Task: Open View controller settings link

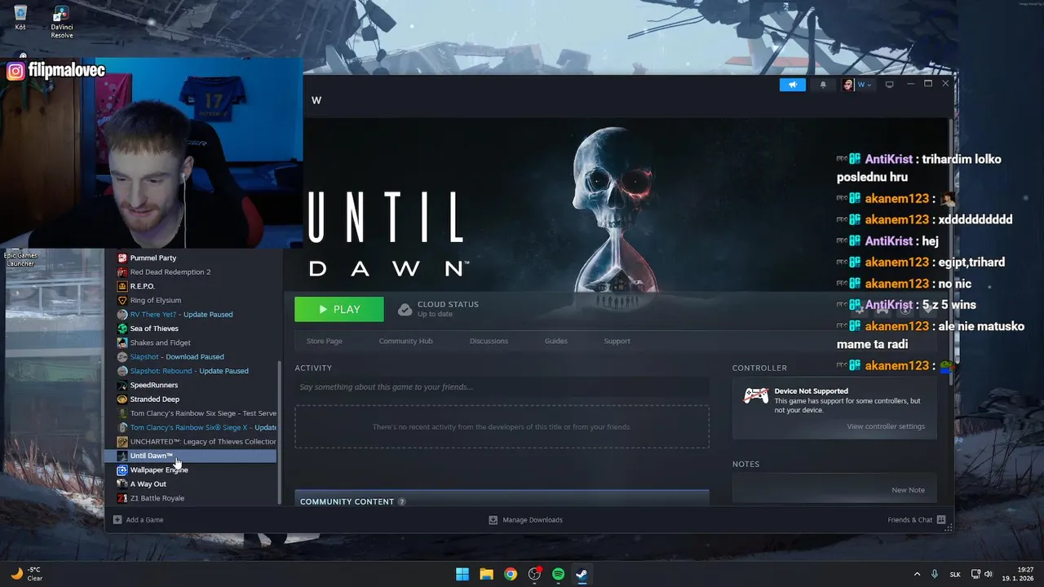Action: 886,426
